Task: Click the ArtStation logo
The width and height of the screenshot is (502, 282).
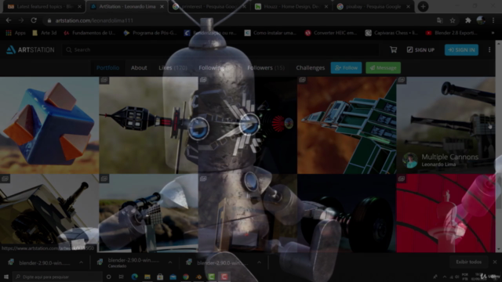Action: pyautogui.click(x=31, y=50)
